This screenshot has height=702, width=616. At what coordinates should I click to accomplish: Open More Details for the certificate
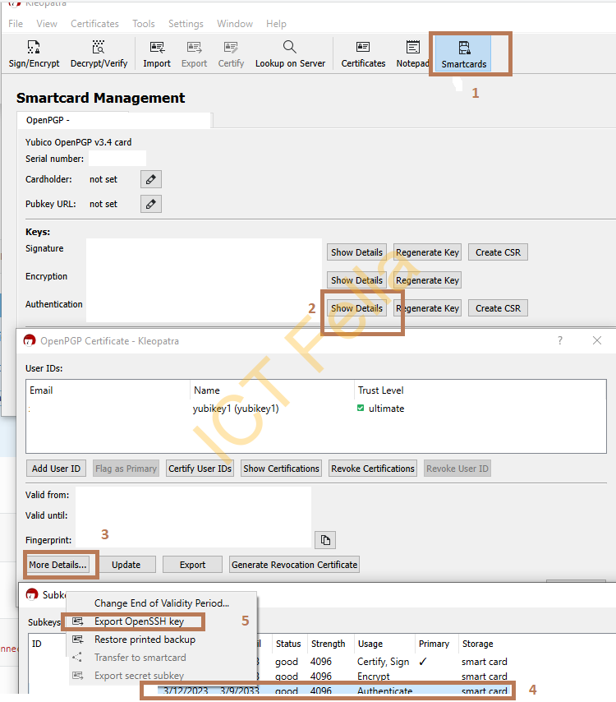57,565
